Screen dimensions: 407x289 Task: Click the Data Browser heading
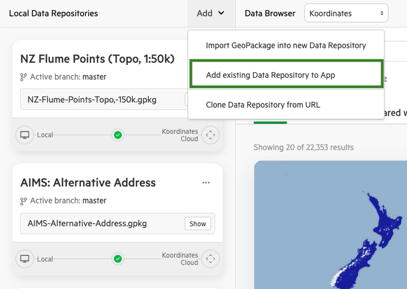270,13
